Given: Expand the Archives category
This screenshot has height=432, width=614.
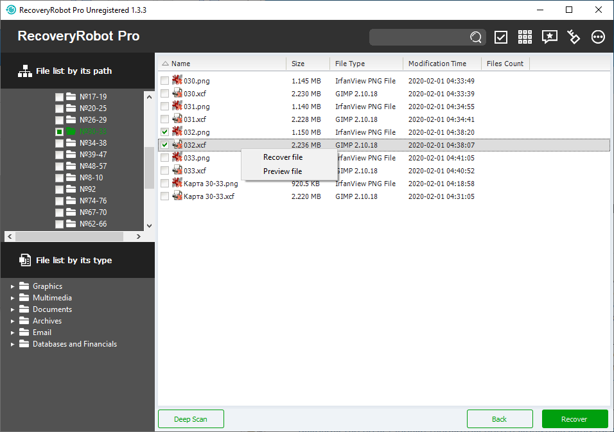Looking at the screenshot, I should 13,321.
